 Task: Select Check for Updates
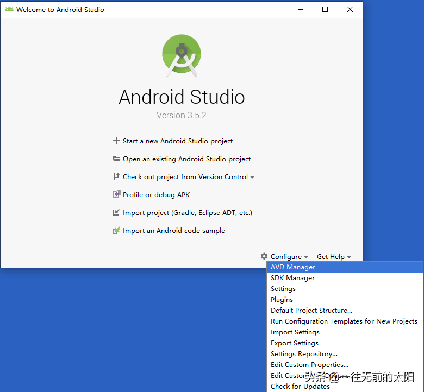(345, 387)
